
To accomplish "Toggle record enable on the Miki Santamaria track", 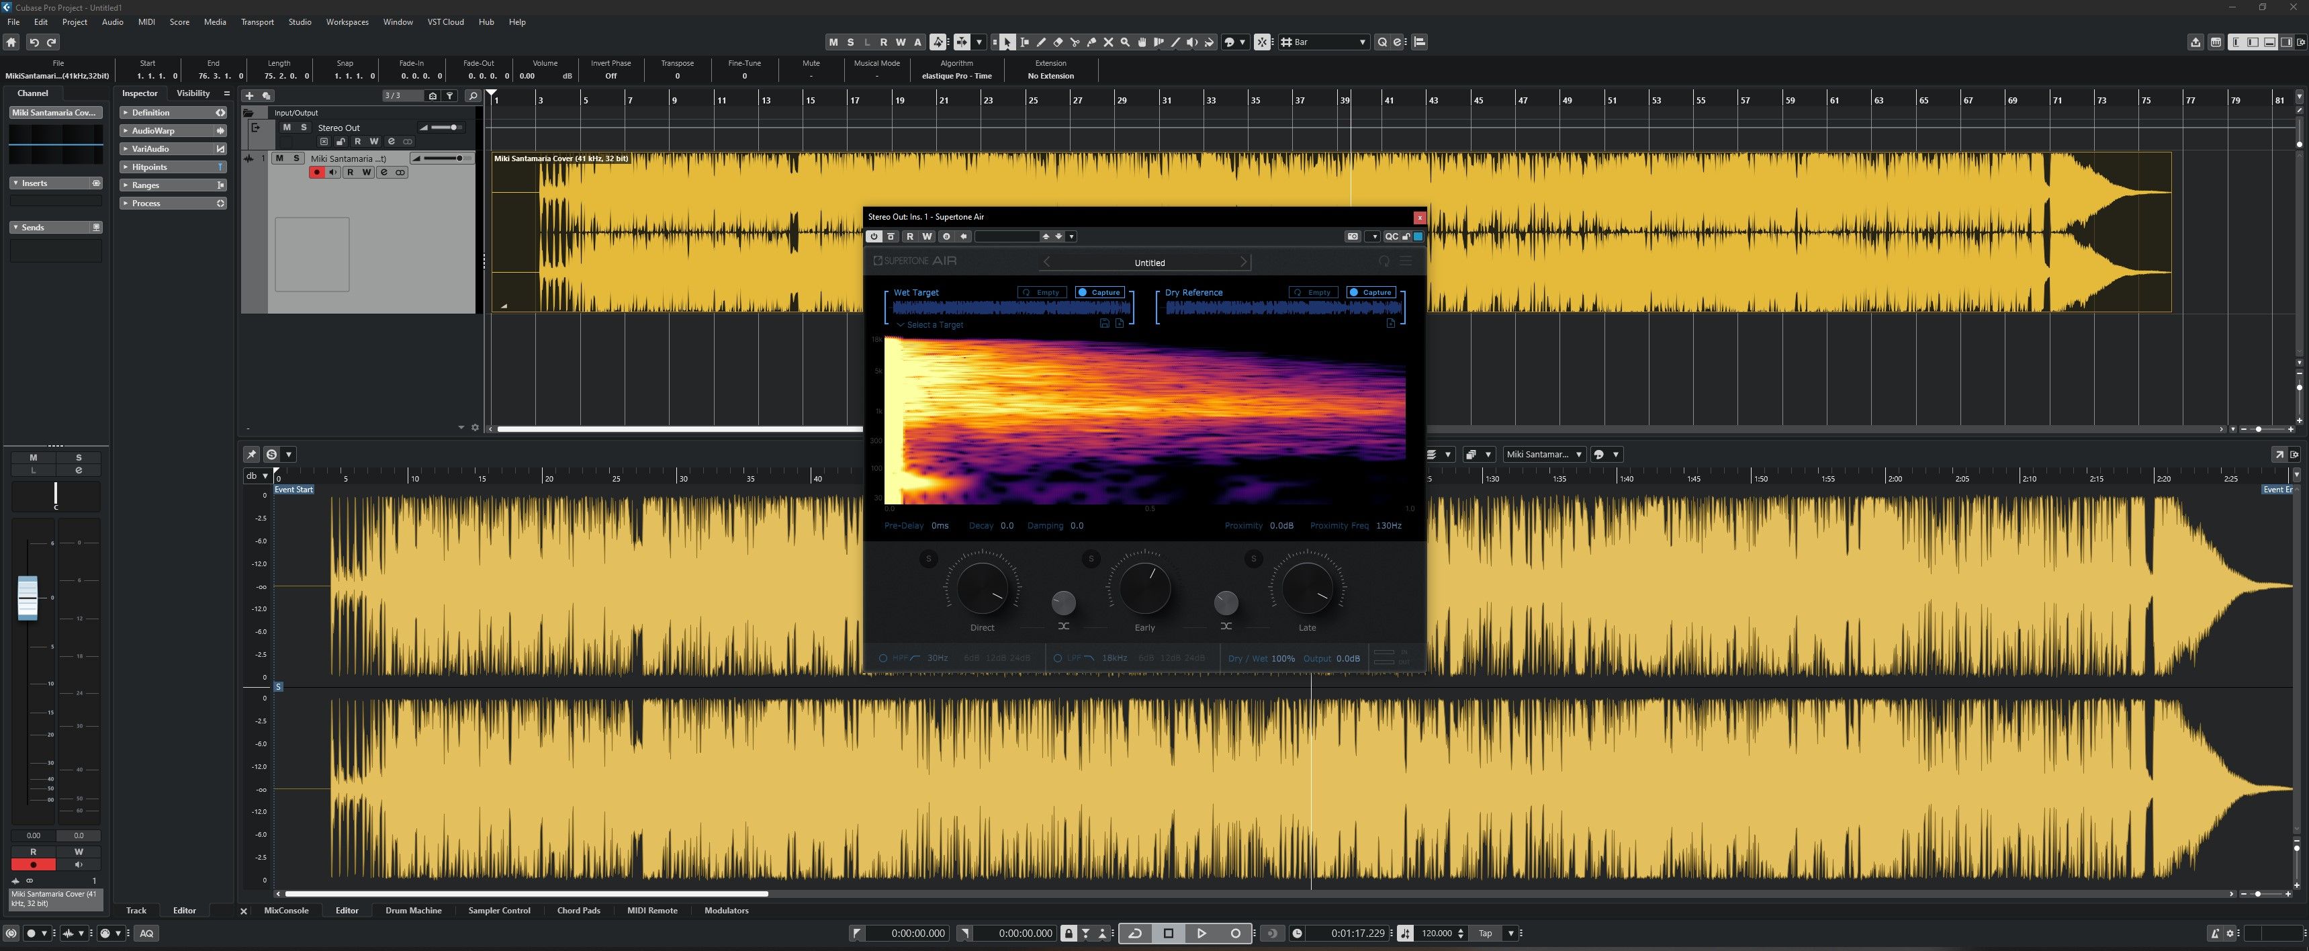I will point(317,172).
